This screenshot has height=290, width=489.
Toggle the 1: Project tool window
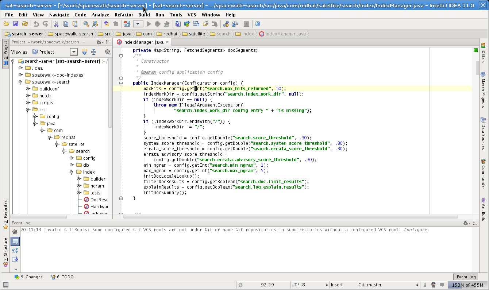click(x=5, y=54)
